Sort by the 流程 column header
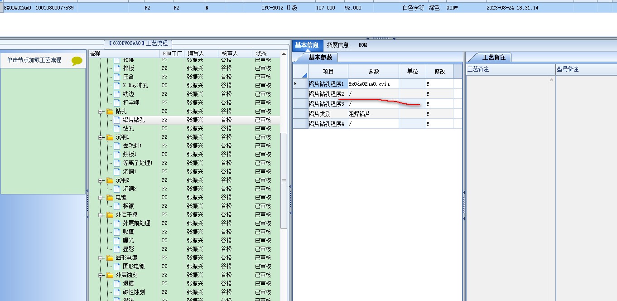The width and height of the screenshot is (617, 301). 124,53
